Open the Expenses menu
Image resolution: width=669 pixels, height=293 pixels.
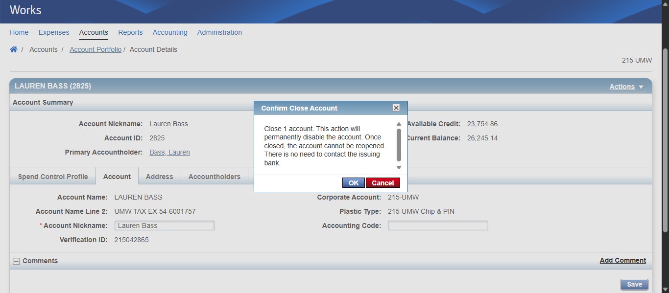54,32
